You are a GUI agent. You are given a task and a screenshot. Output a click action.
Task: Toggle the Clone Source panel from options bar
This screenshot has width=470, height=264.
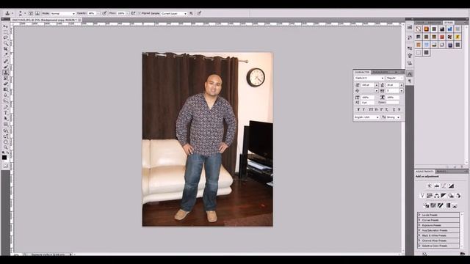tap(37, 13)
